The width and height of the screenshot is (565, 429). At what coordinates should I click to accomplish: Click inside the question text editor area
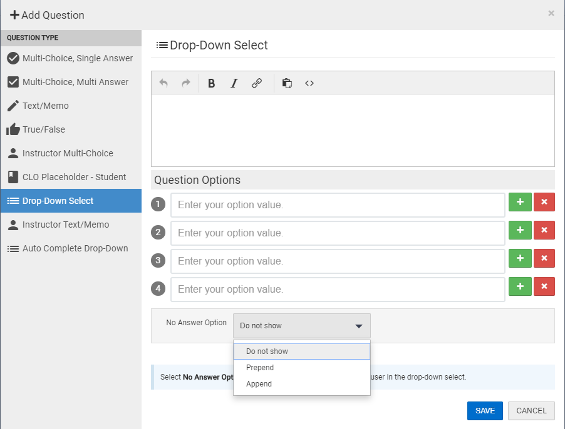[353, 130]
